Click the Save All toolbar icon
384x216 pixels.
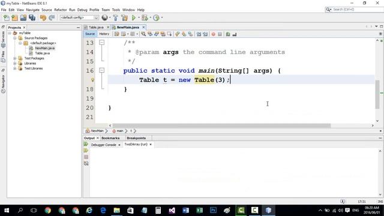[32, 17]
